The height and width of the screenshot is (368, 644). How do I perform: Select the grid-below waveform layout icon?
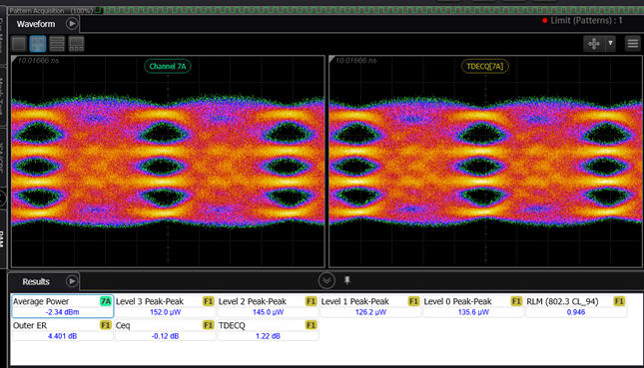pyautogui.click(x=77, y=44)
